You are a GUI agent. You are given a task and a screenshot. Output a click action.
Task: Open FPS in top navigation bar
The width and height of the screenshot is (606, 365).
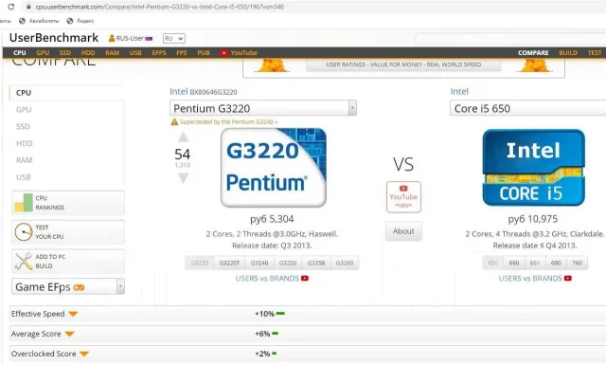pos(182,53)
